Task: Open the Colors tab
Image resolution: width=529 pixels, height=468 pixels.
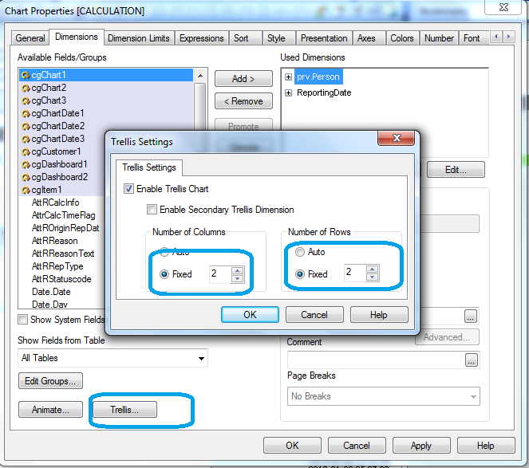Action: click(402, 38)
